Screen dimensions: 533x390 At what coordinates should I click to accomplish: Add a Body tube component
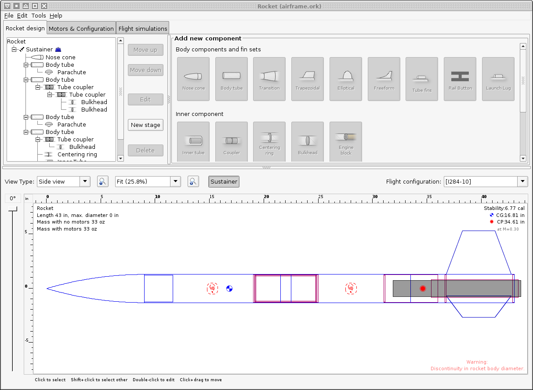tap(232, 79)
